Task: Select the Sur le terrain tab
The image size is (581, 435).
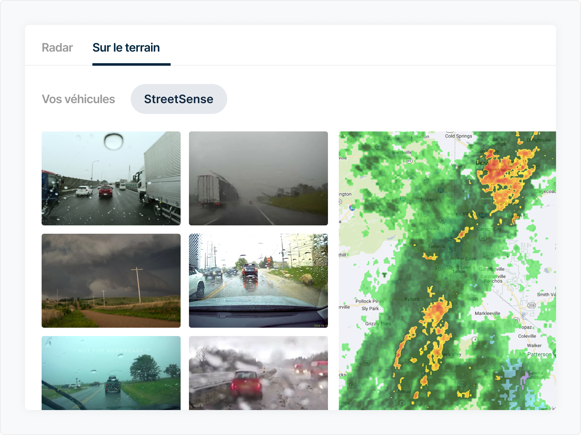Action: click(126, 48)
